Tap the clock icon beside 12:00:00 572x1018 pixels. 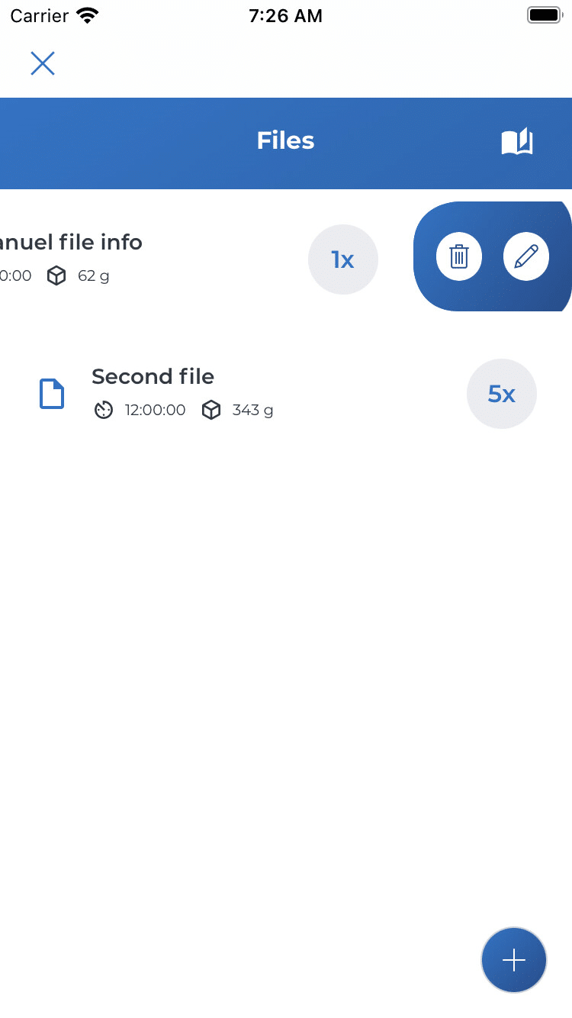coord(103,411)
